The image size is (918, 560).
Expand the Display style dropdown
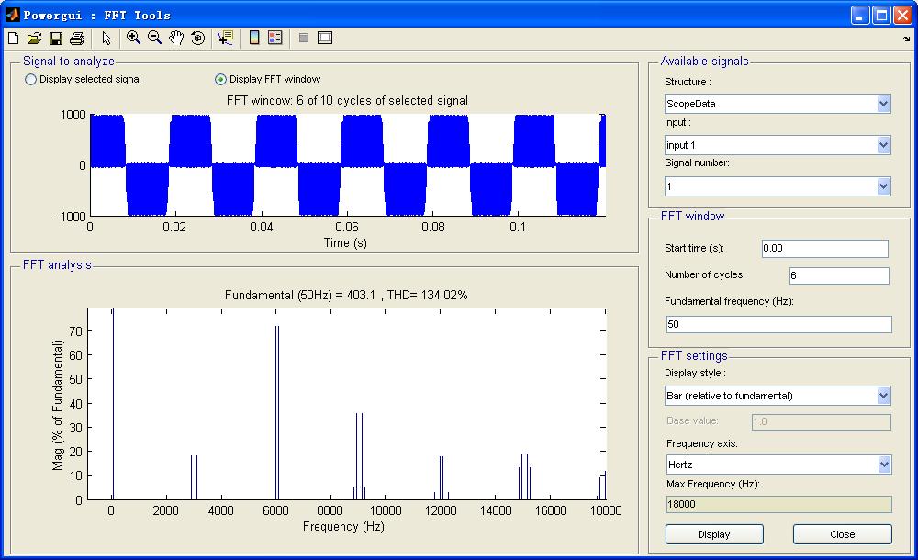777,396
